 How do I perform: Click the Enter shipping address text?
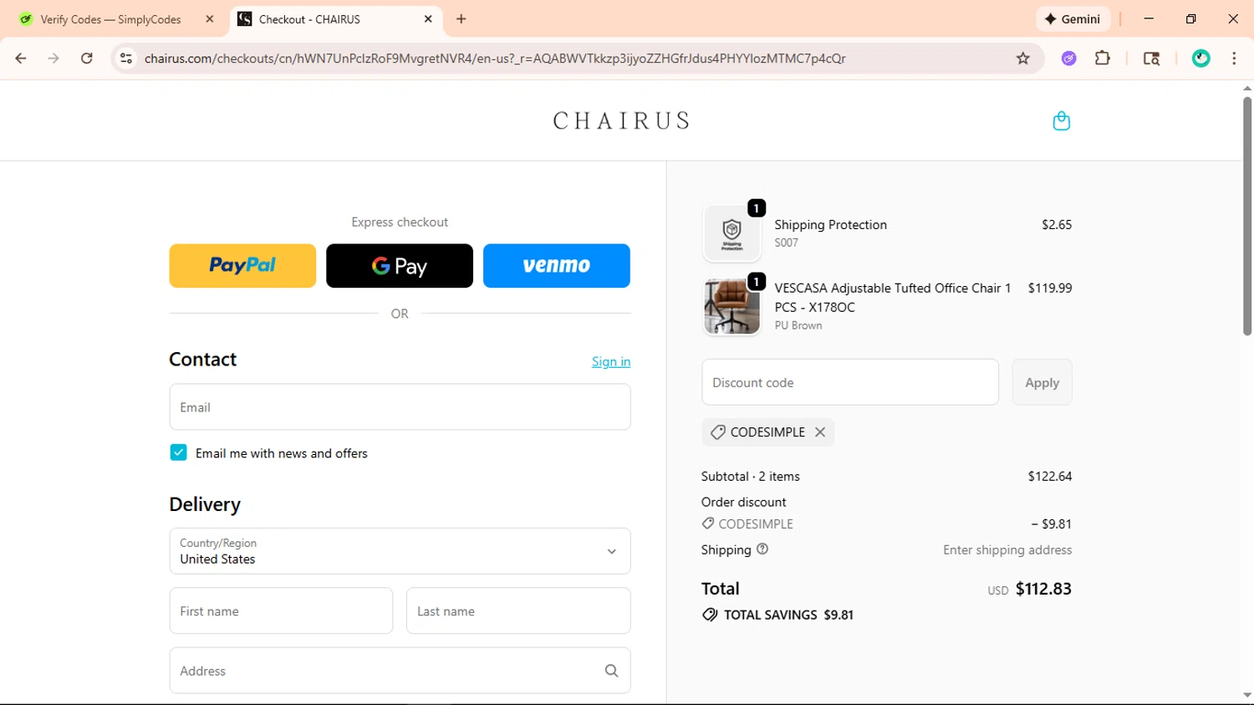pyautogui.click(x=1007, y=549)
